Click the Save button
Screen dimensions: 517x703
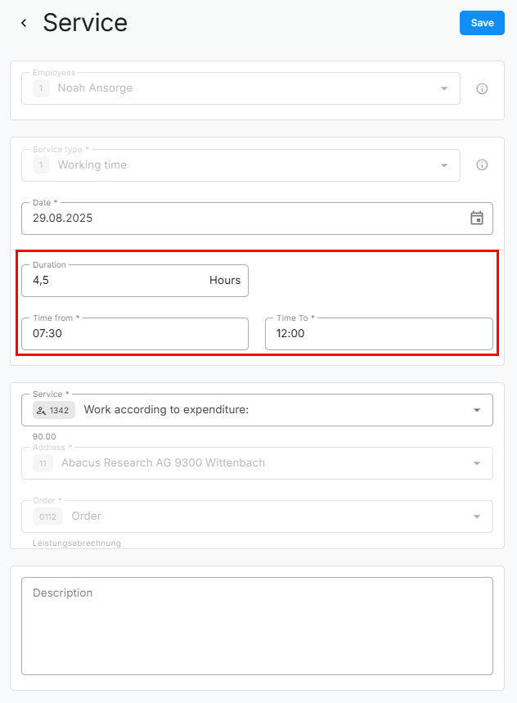(x=482, y=23)
